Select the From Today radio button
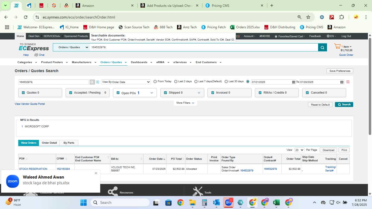Image resolution: width=372 pixels, height=209 pixels. click(x=155, y=81)
